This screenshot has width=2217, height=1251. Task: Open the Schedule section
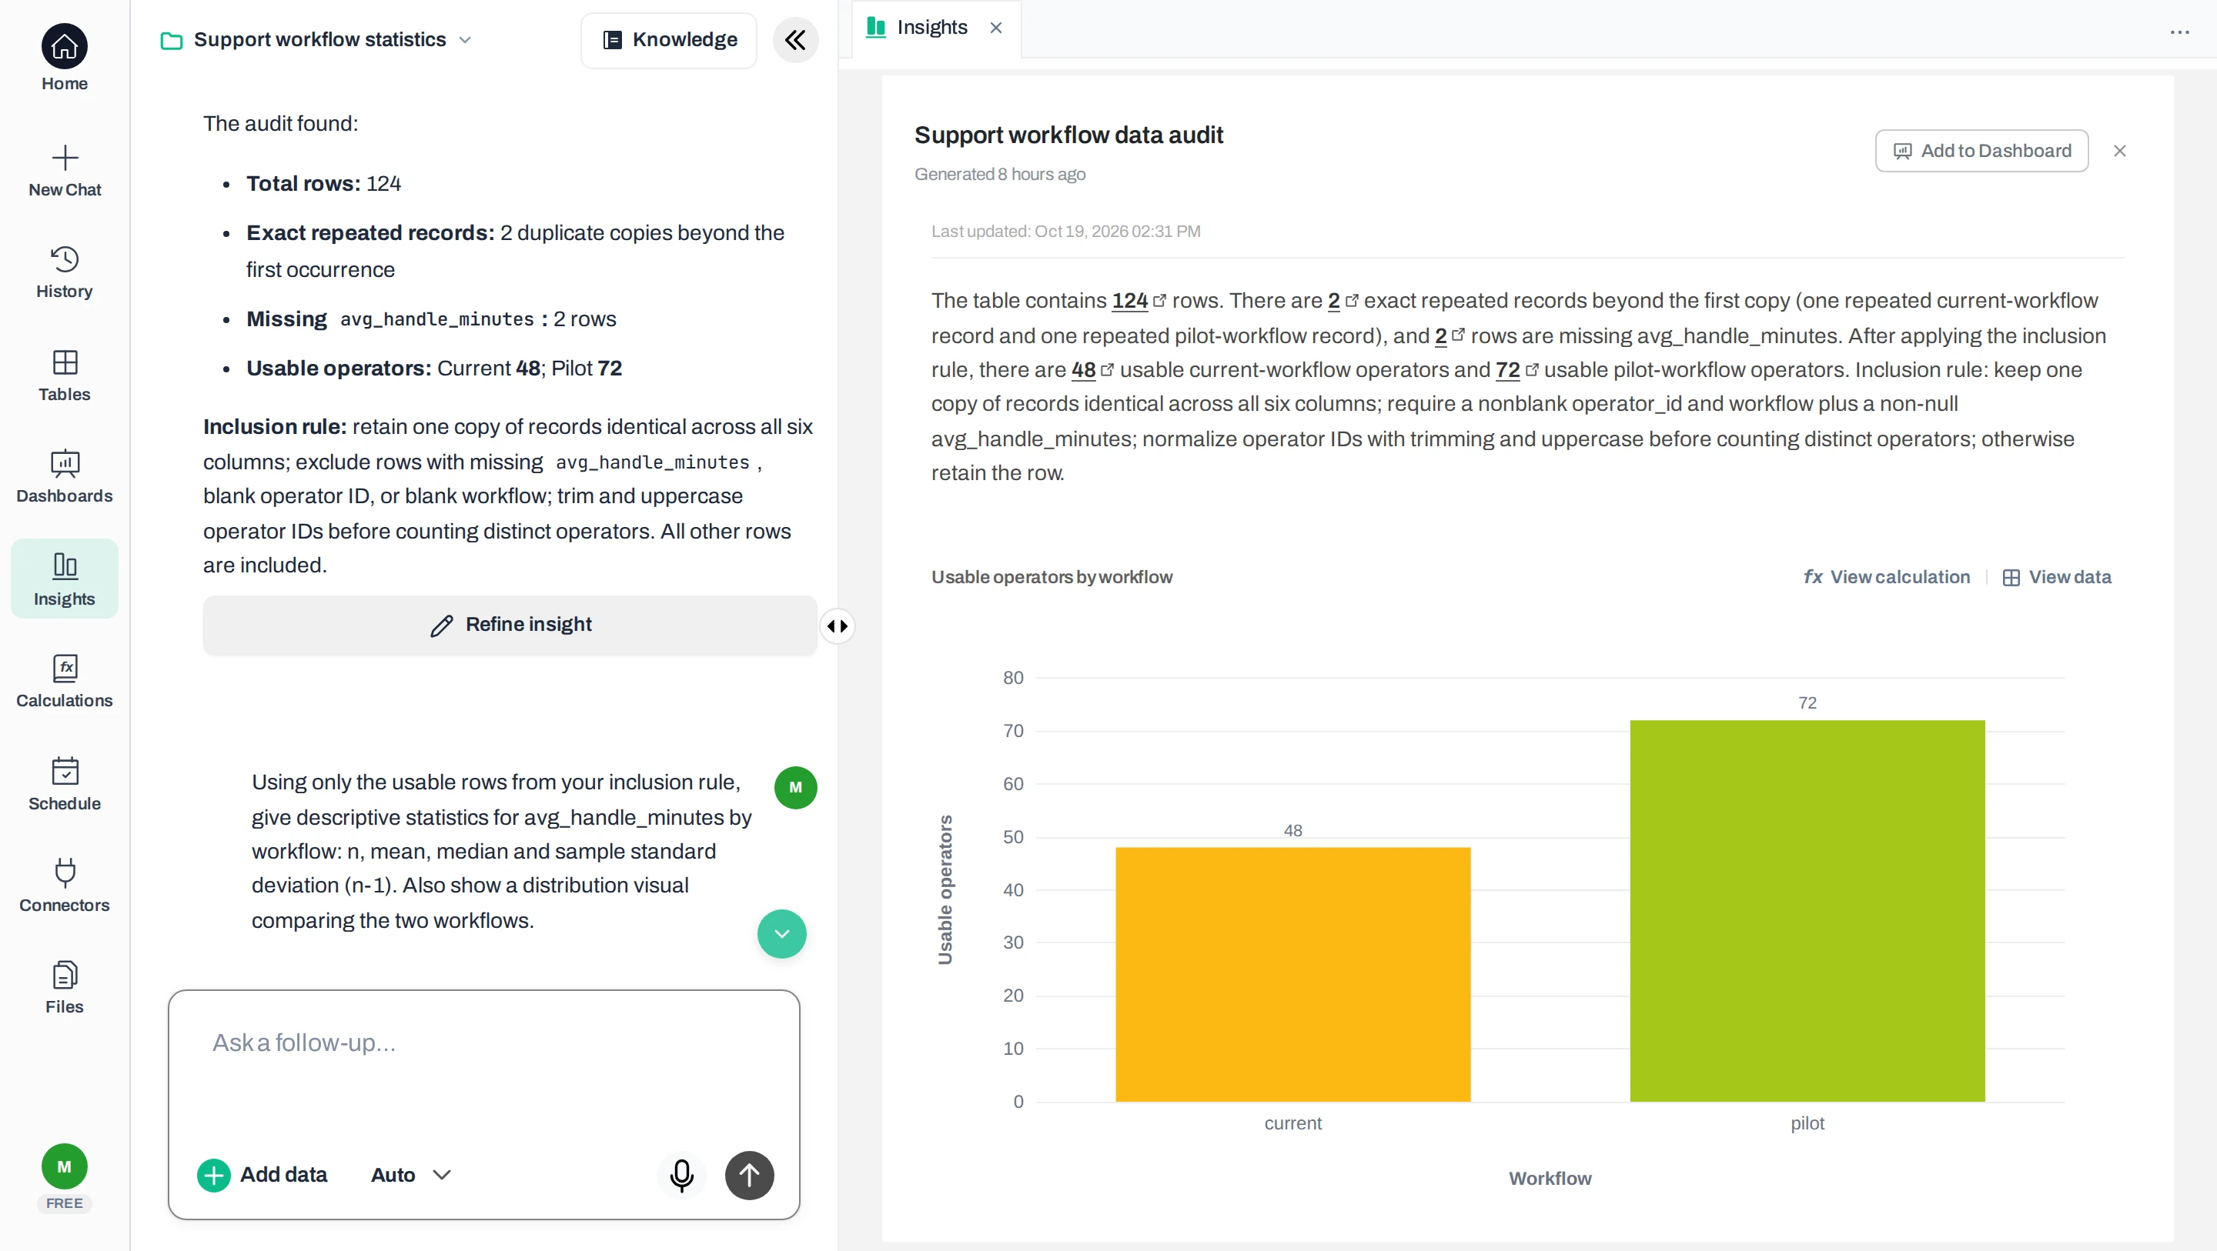[x=65, y=785]
